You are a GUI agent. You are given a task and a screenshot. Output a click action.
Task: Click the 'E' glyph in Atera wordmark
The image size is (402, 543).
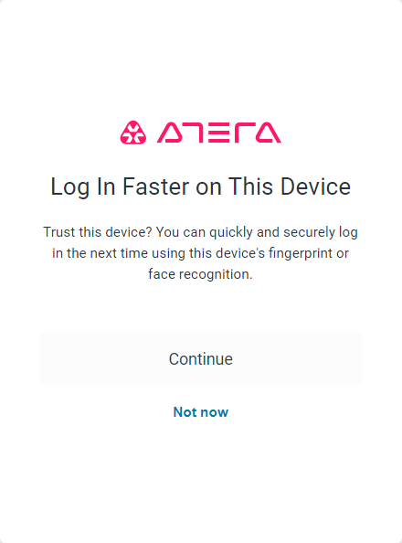tap(218, 133)
